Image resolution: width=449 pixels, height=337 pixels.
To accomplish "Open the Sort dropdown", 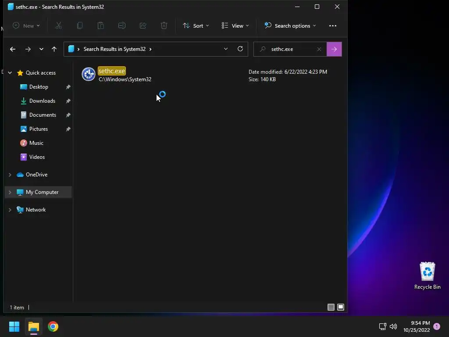I will (196, 26).
